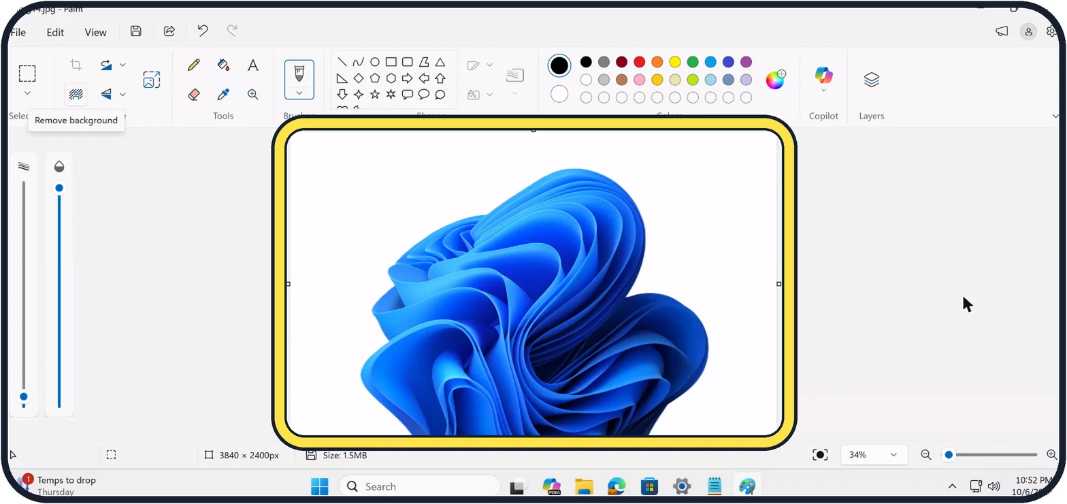This screenshot has height=504, width=1067.
Task: Select the Crop tool icon
Action: (76, 65)
